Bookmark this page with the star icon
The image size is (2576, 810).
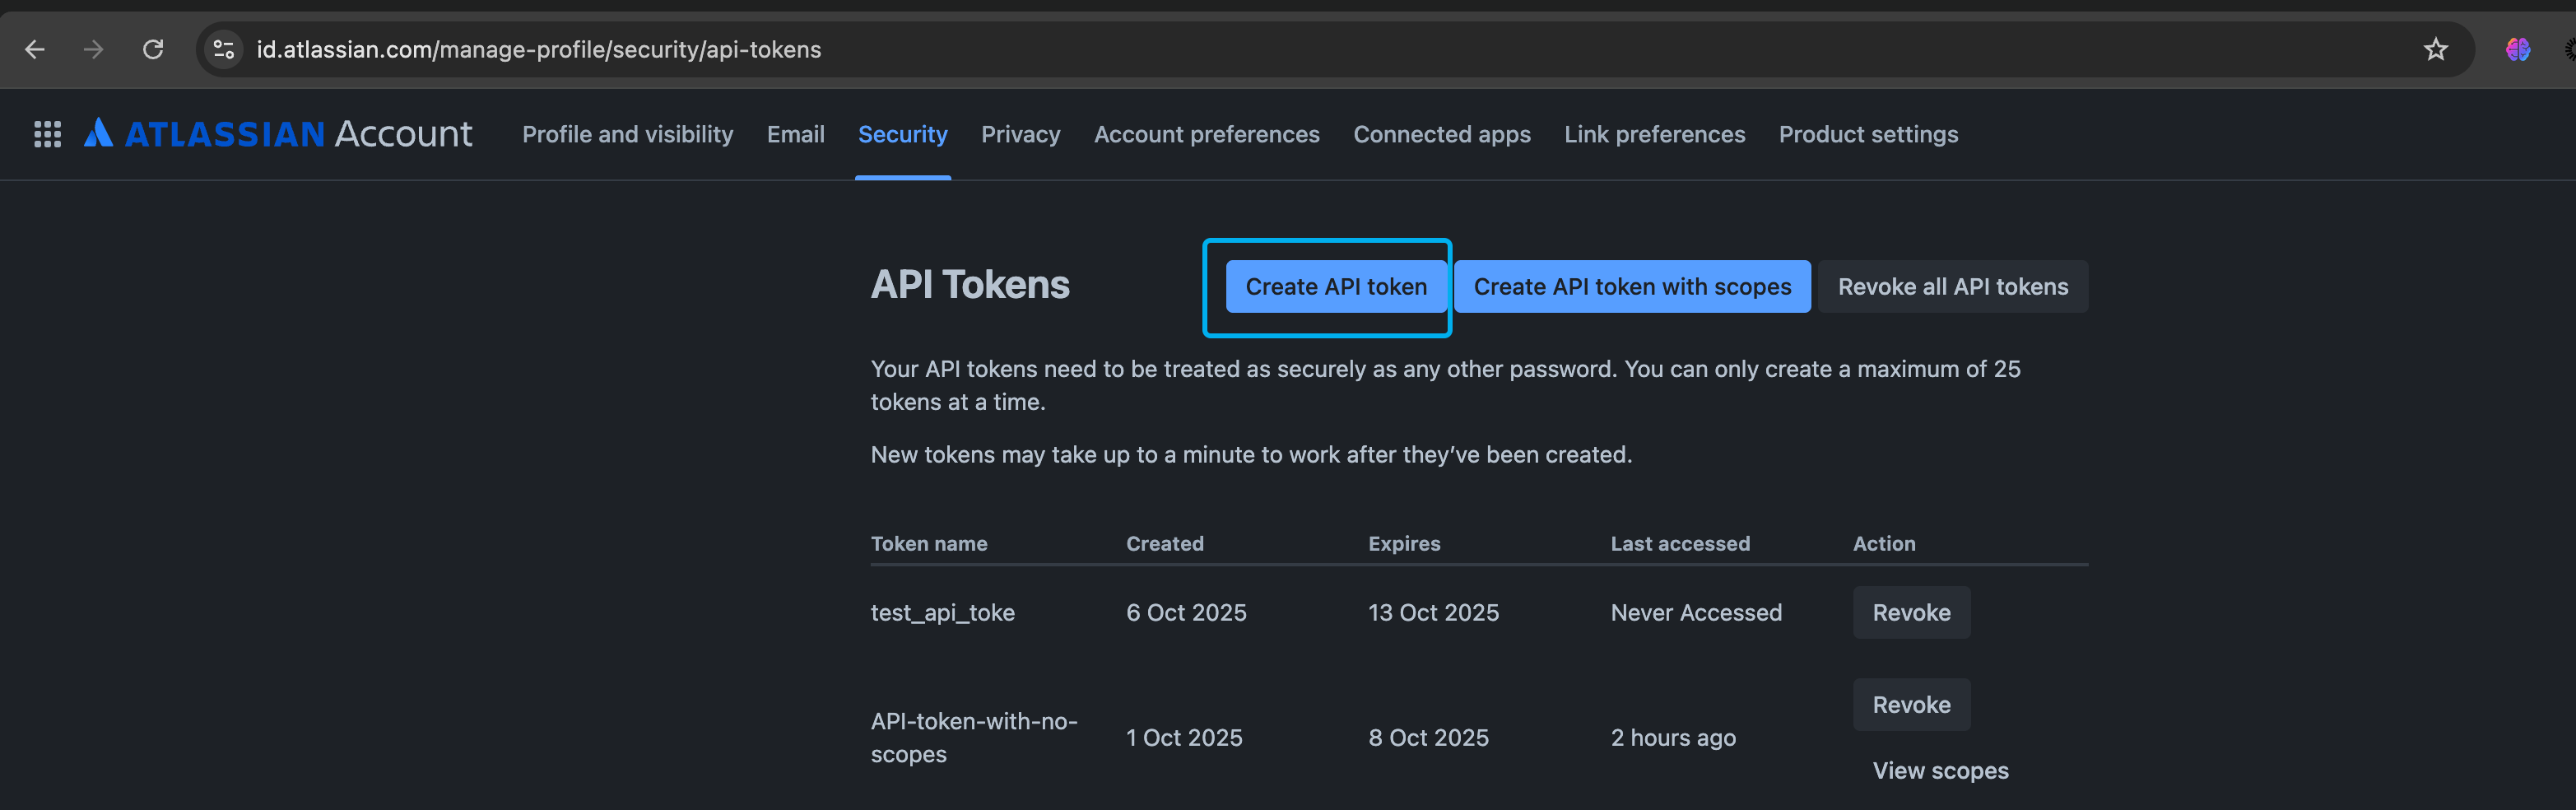(x=2435, y=49)
